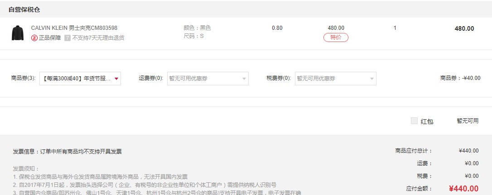Viewport: 492px width, 195px height.
Task: Open the CALVIN KLEIN 男士夹克CM803598 product link
Action: (74, 28)
